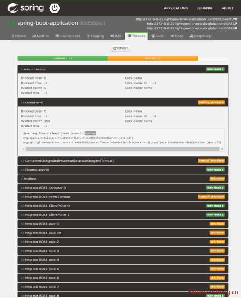Expand the DestroyJavaVM thread row
This screenshot has width=241, height=298.
point(123,170)
